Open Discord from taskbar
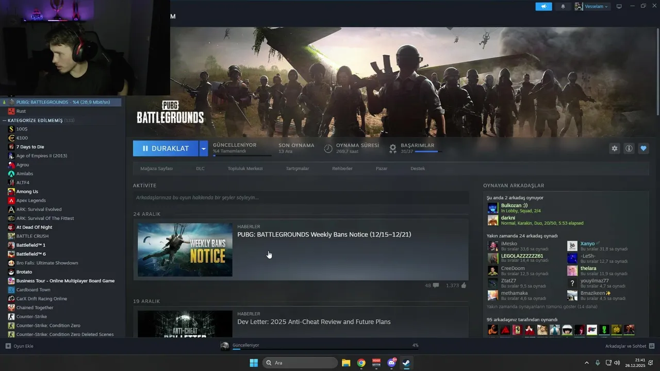This screenshot has height=371, width=660. pos(391,363)
